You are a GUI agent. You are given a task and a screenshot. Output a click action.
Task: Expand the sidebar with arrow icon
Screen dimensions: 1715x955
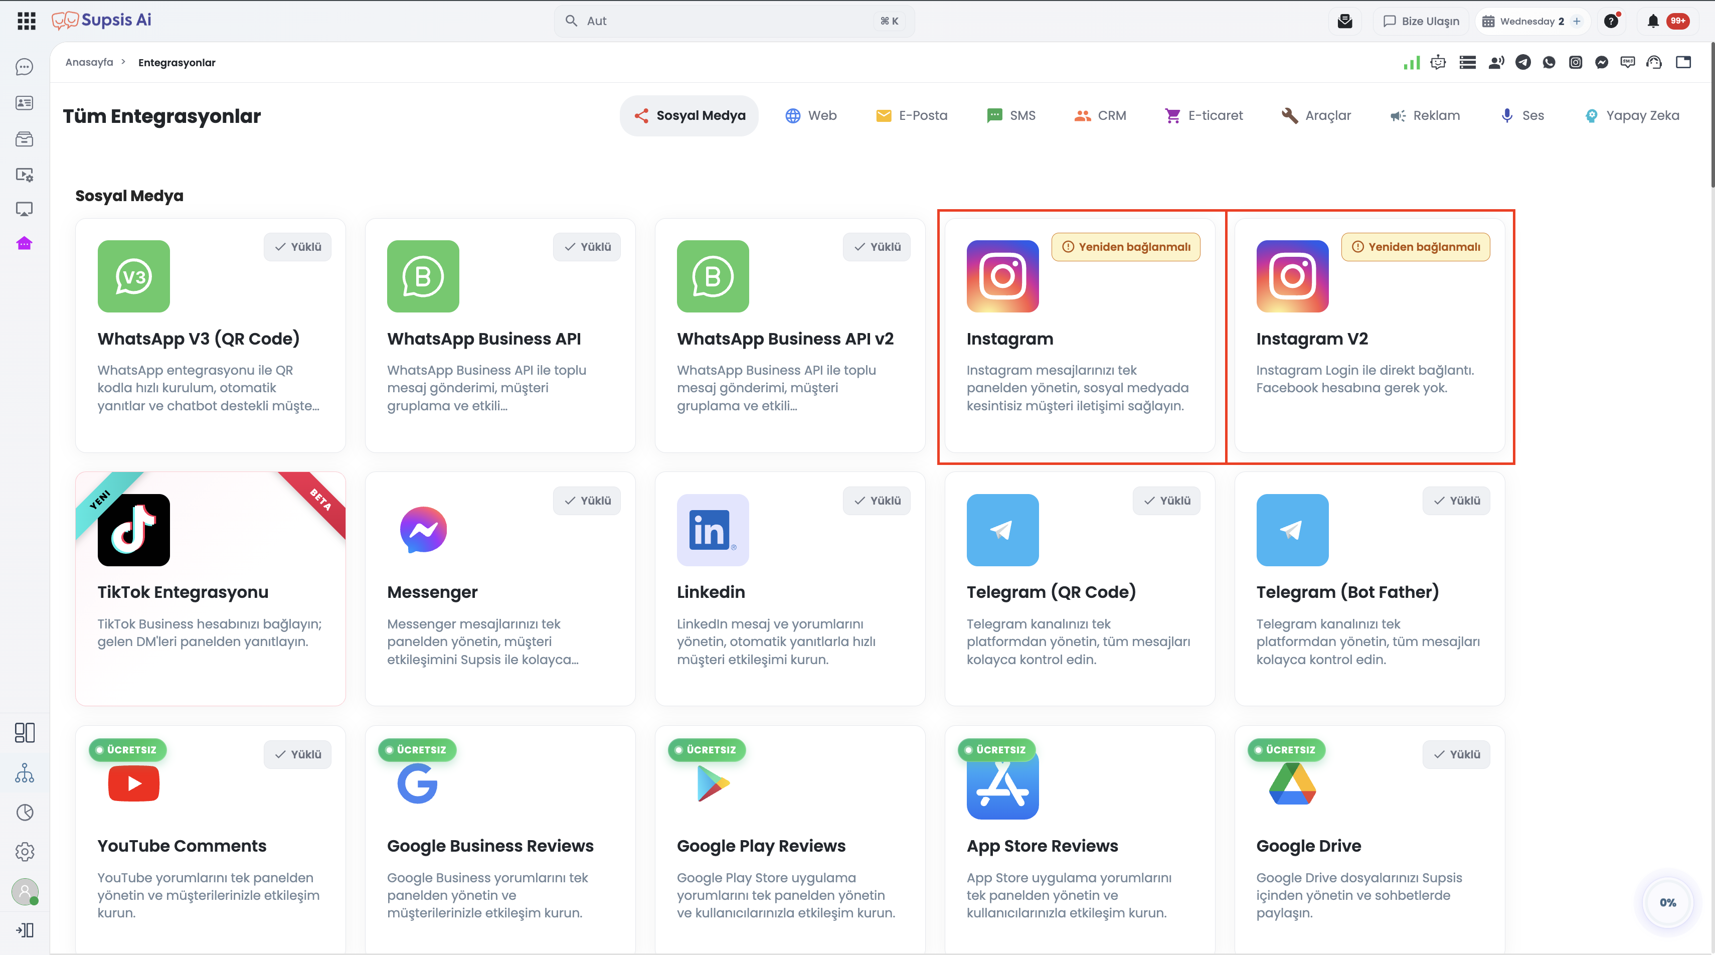(x=25, y=930)
